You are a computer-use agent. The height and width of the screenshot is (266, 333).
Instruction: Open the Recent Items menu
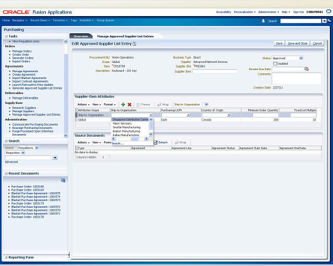click(40, 20)
